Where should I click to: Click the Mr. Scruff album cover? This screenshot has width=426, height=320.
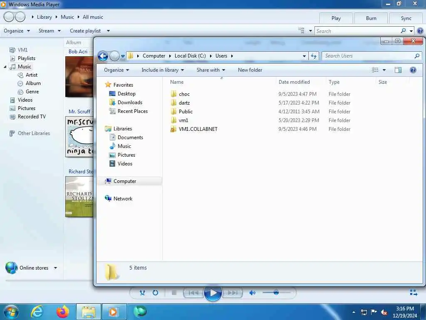[x=79, y=137]
